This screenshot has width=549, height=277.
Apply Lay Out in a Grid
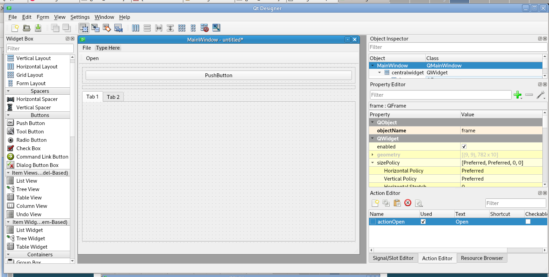pyautogui.click(x=182, y=28)
